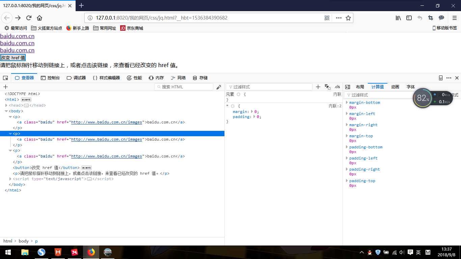Focus the 搜索 HTML search field
461x259 pixels.
[x=184, y=87]
